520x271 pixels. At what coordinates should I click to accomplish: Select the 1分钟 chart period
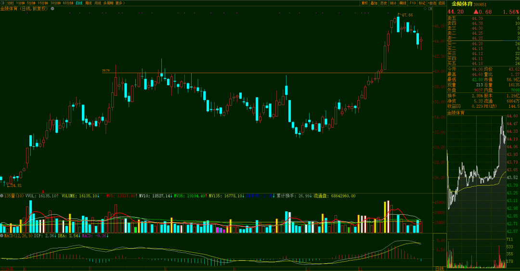point(20,3)
